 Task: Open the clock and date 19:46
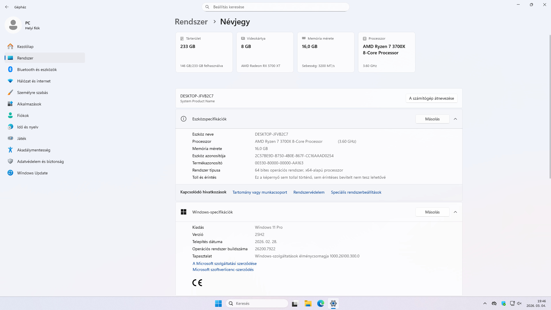(536, 303)
